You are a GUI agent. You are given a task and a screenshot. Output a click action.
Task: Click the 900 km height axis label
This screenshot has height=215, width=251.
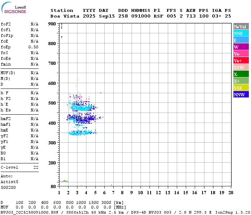coord(52,24)
